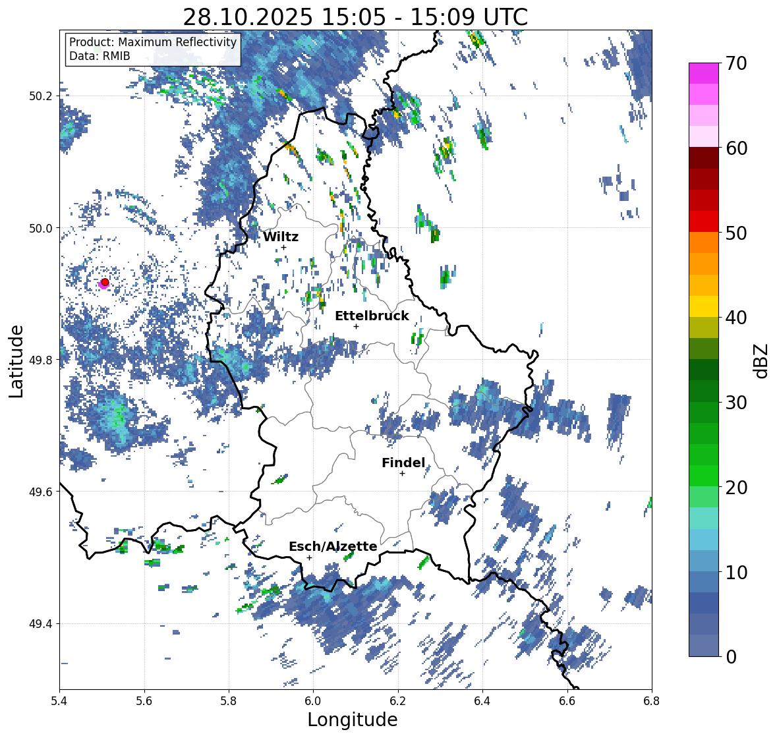Click the 49.8 latitude tick label

tap(41, 360)
